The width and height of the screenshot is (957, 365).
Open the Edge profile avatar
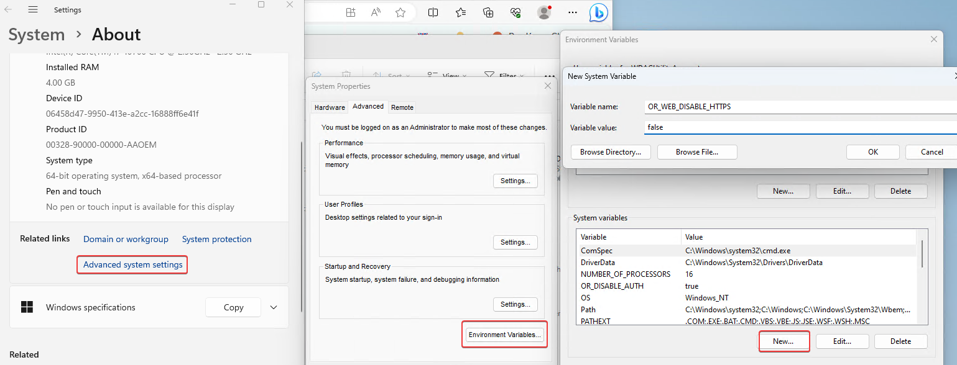pyautogui.click(x=544, y=12)
